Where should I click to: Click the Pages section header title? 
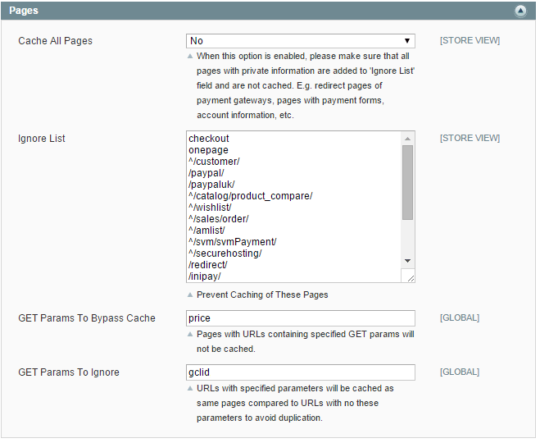tap(24, 11)
